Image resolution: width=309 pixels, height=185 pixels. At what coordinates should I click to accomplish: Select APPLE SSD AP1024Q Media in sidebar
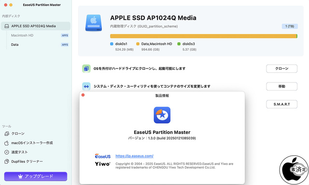tap(36, 26)
